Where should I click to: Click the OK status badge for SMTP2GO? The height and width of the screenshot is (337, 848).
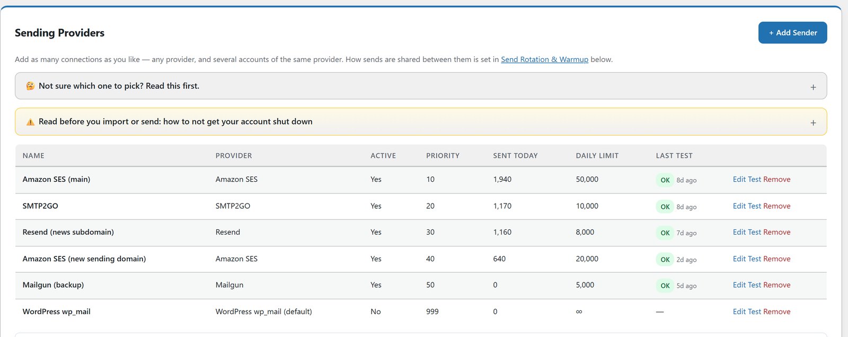click(x=665, y=207)
